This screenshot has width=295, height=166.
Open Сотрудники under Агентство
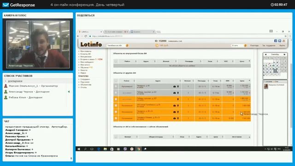85,79
